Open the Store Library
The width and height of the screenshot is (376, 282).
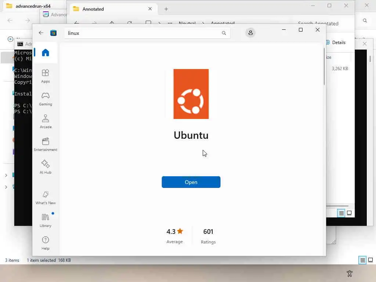click(45, 220)
